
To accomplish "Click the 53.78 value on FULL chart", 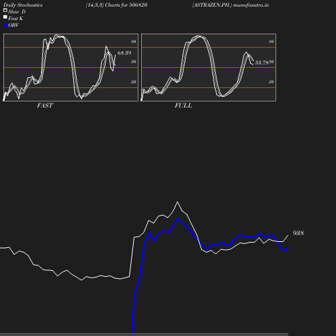I will pyautogui.click(x=261, y=62).
